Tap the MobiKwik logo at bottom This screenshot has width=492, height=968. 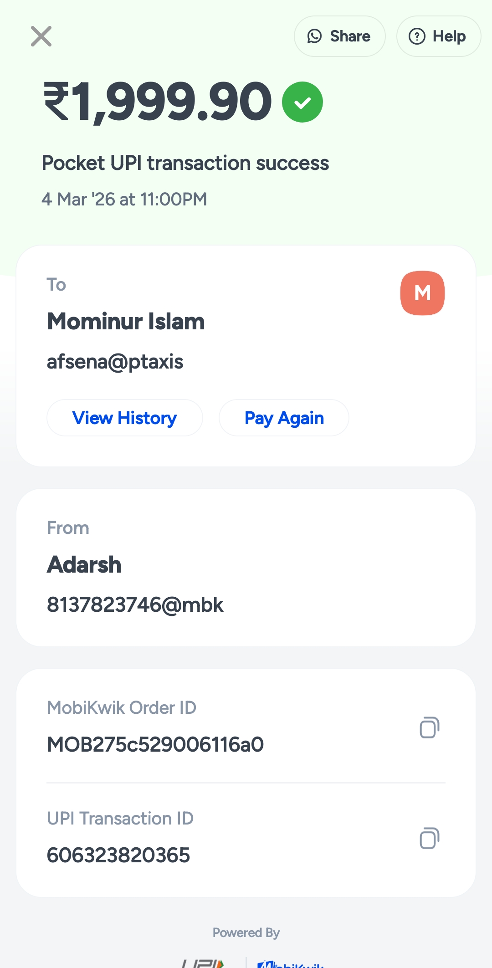(x=291, y=963)
